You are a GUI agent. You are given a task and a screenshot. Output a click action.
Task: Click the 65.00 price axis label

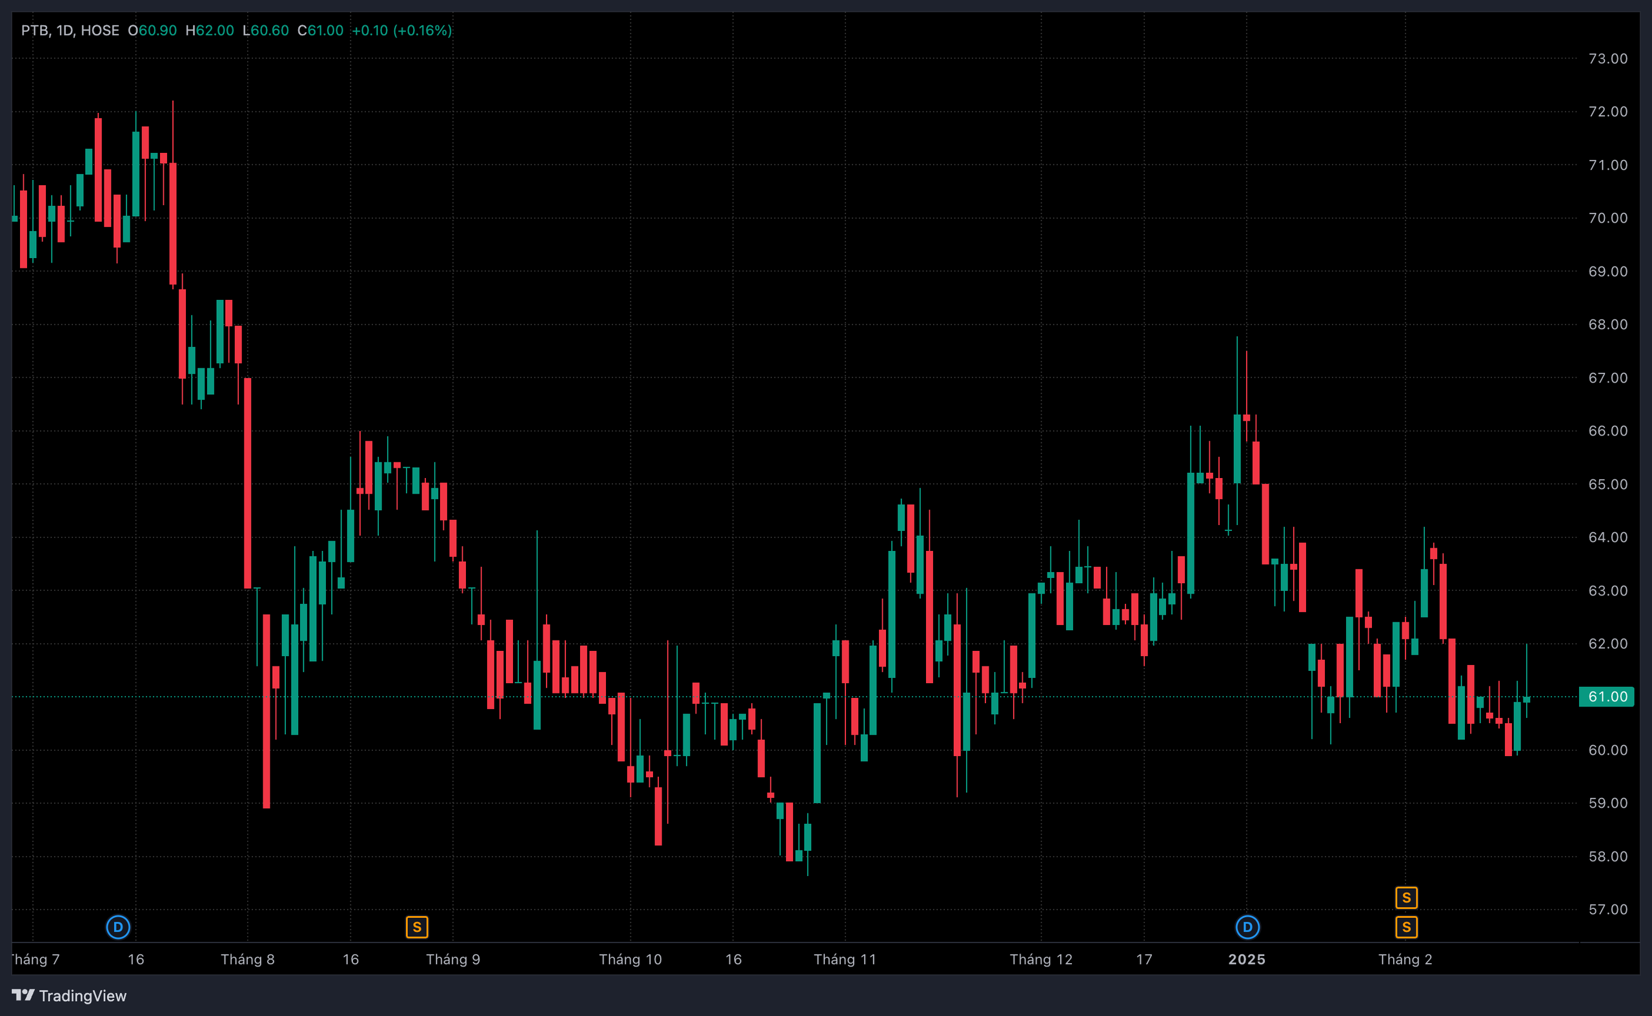(1607, 484)
